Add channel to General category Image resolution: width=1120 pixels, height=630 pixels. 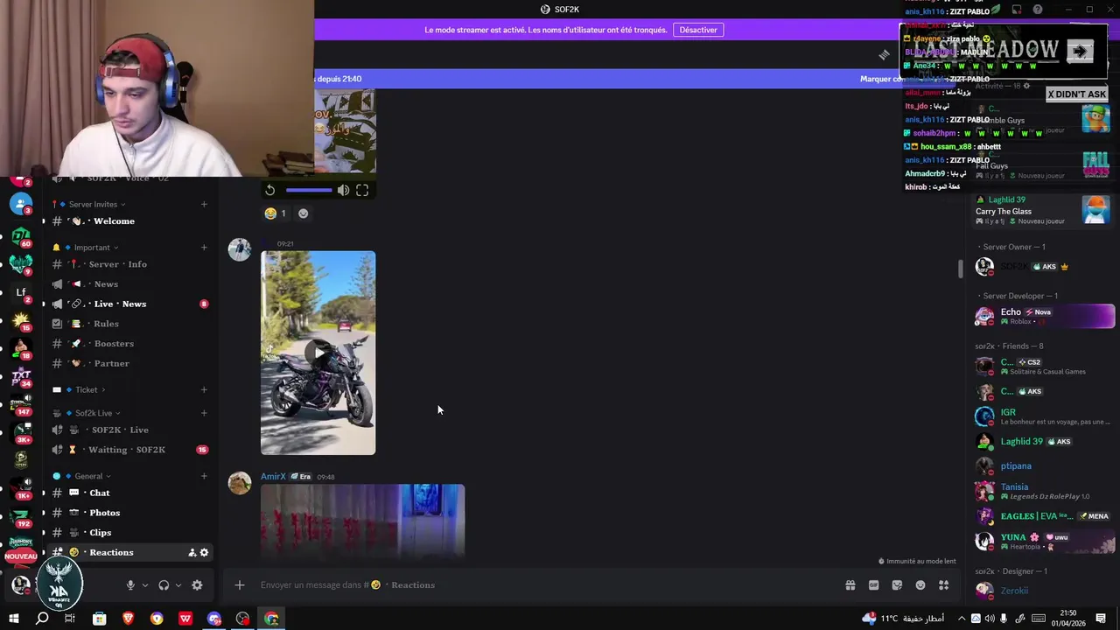coord(204,477)
